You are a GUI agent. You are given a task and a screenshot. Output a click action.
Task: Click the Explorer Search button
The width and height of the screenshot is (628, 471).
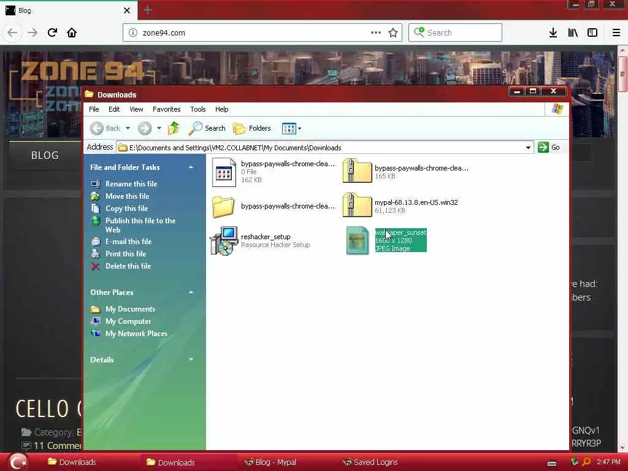coord(207,128)
